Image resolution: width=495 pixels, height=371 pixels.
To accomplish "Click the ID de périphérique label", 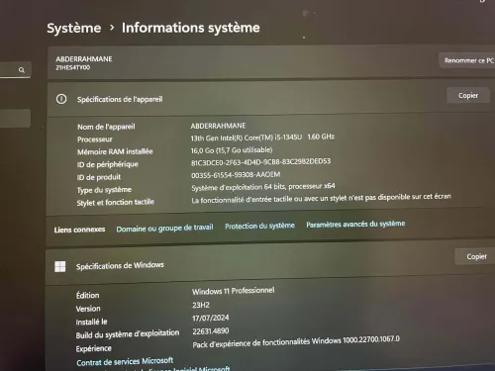I will 108,164.
